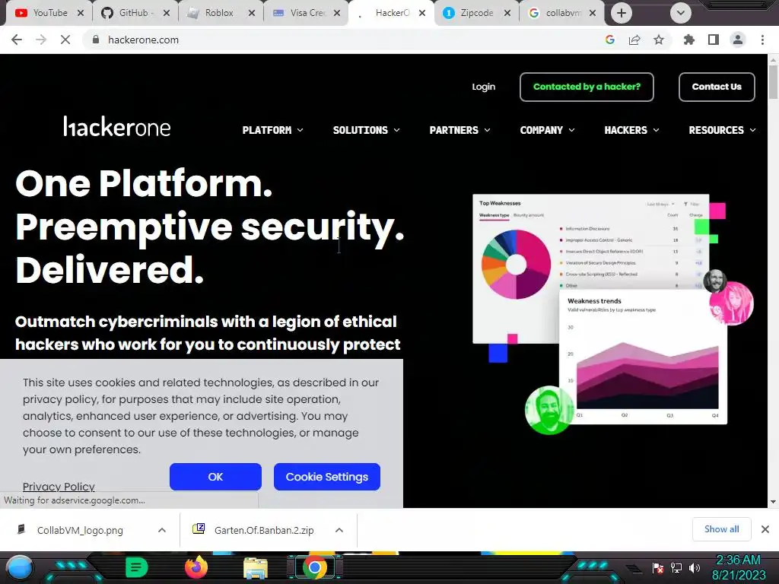The image size is (779, 584).
Task: Open the extensions puzzle icon
Action: (x=689, y=40)
